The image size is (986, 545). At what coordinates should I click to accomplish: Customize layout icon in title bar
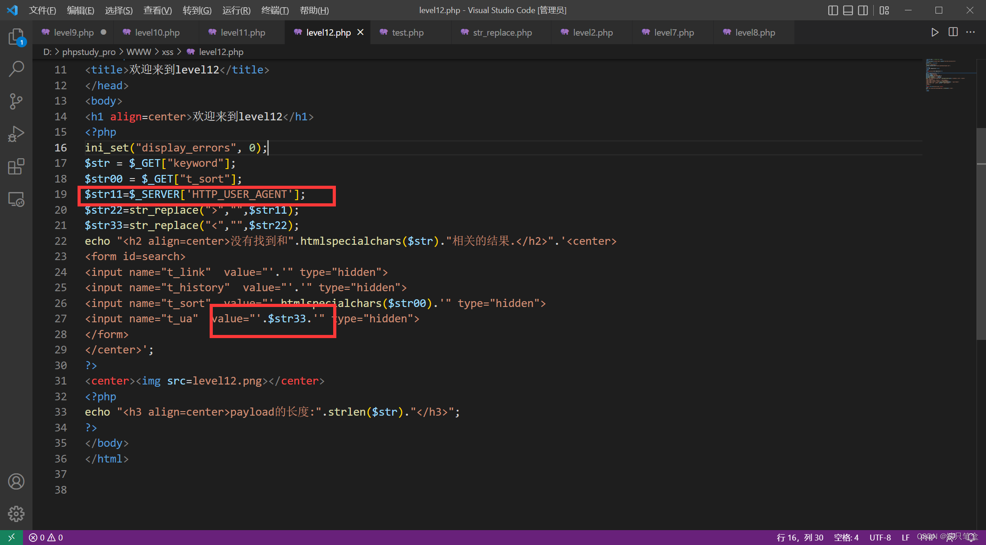tap(884, 10)
